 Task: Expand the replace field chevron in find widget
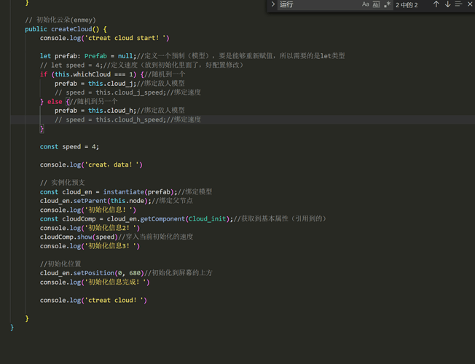[273, 4]
